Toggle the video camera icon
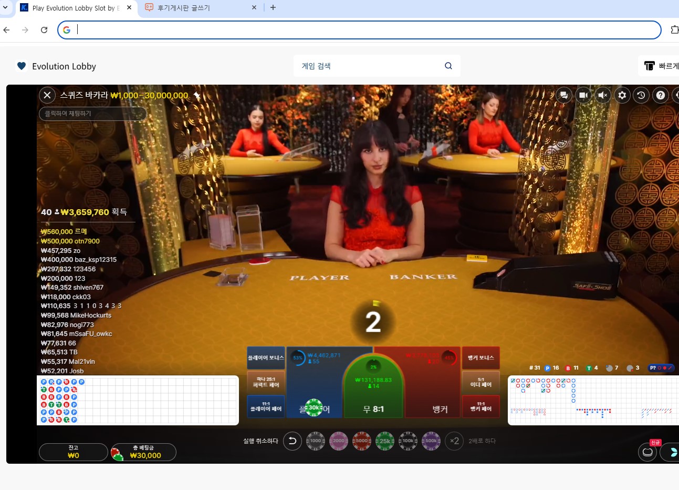679x490 pixels. tap(583, 95)
